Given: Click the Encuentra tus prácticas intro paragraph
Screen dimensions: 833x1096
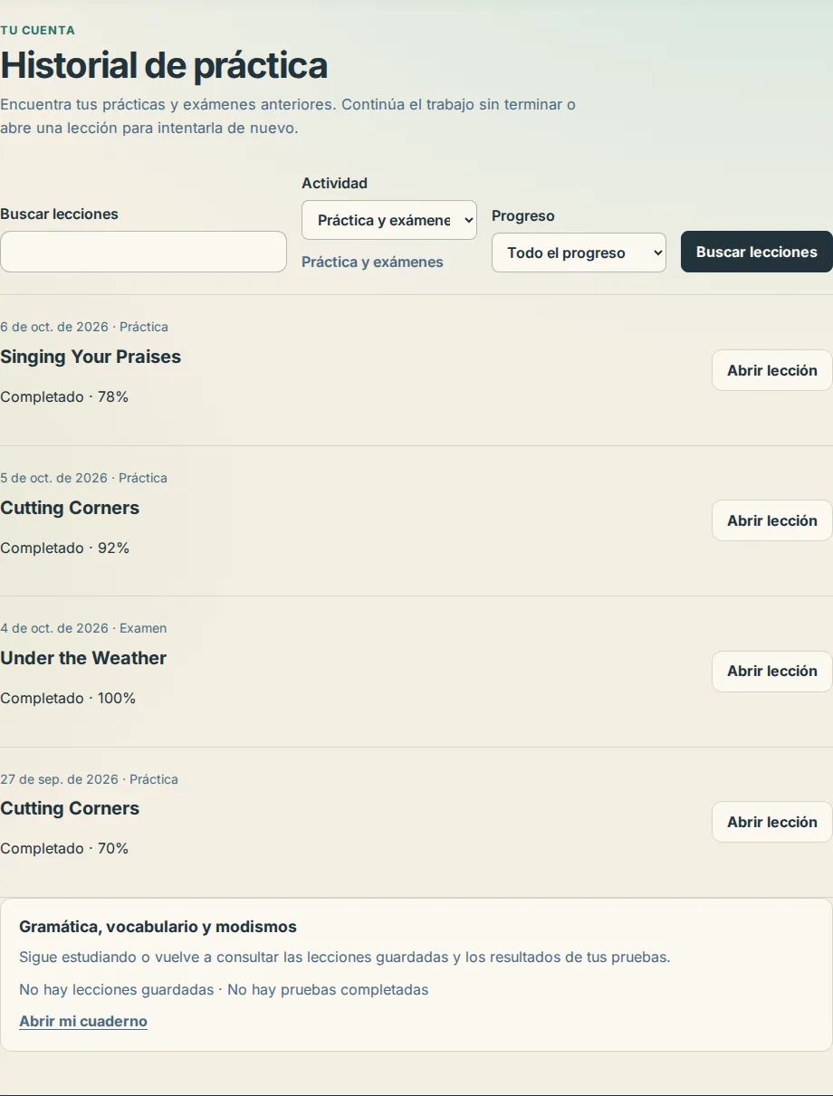Looking at the screenshot, I should click(x=288, y=116).
